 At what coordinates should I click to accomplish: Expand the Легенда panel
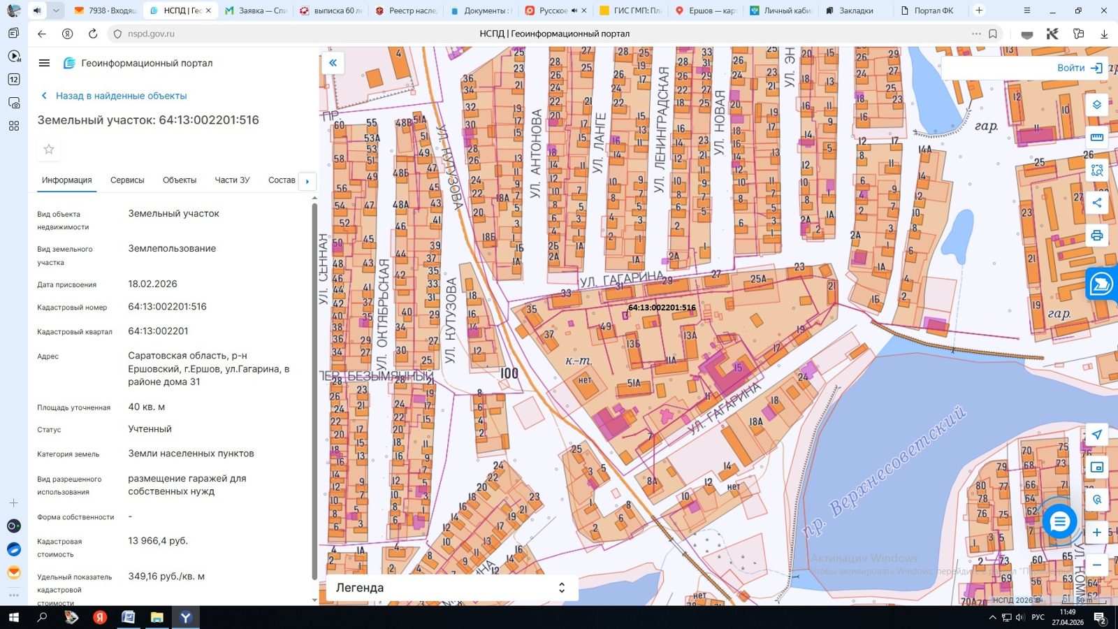(x=452, y=588)
